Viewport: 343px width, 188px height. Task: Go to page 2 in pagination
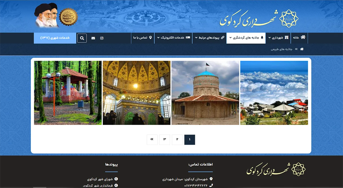(x=177, y=140)
